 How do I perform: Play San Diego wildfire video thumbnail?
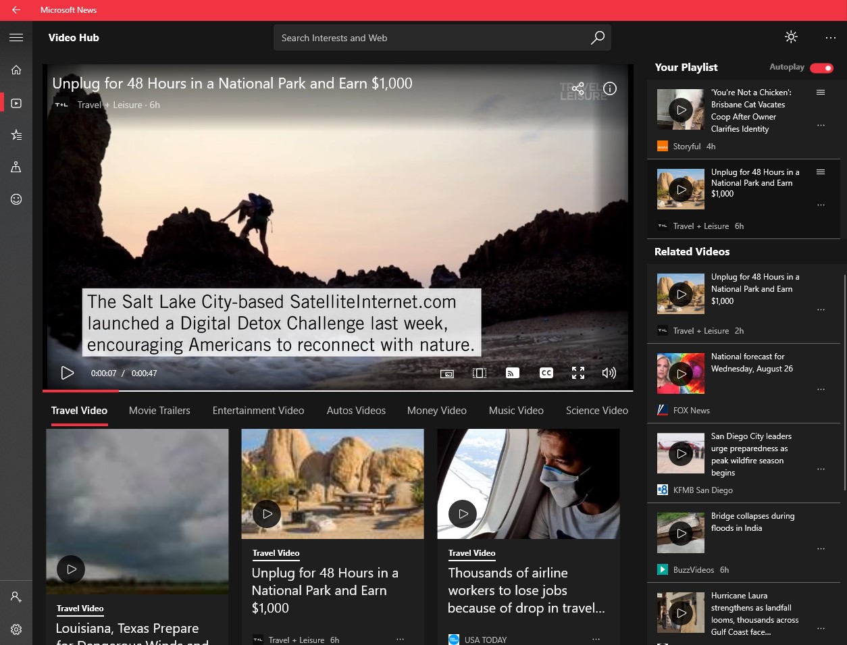point(681,453)
